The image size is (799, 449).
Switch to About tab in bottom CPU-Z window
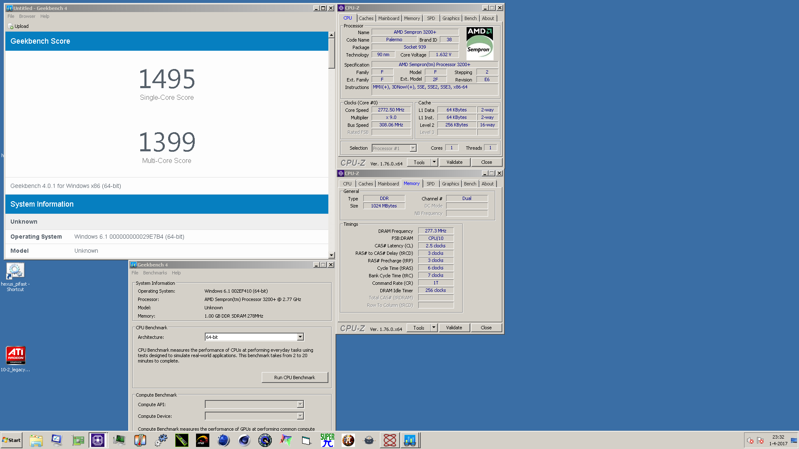tap(488, 184)
